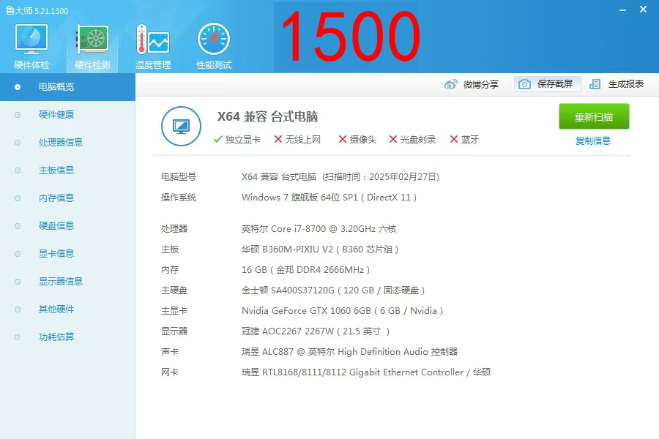Click the title X64 兼容 台式电脑 heading

267,116
